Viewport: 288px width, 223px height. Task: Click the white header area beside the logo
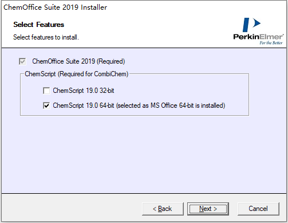click(x=153, y=29)
